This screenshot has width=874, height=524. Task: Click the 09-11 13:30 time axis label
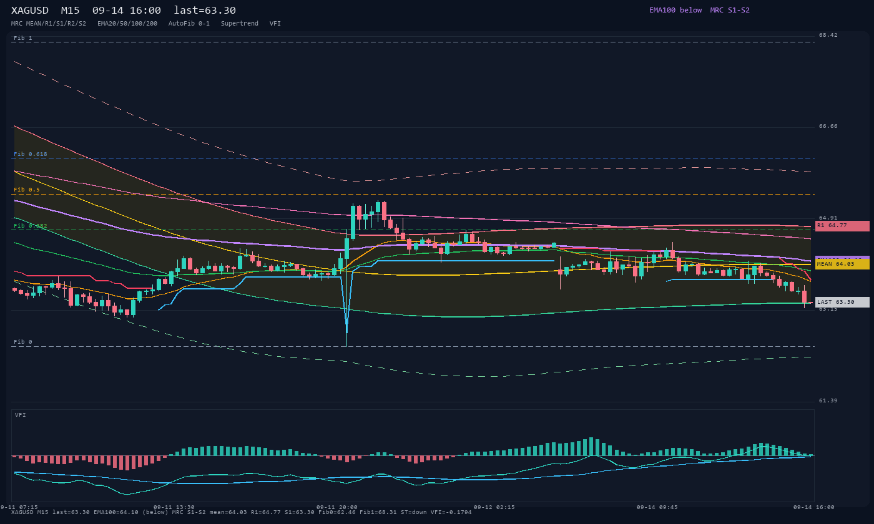coord(174,507)
